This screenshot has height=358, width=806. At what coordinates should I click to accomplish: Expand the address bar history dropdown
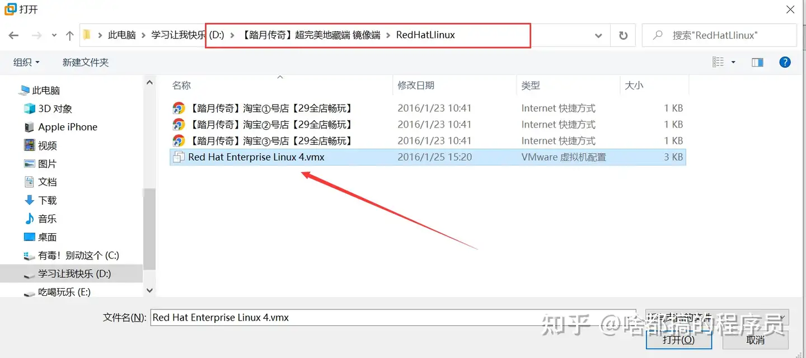tap(598, 35)
